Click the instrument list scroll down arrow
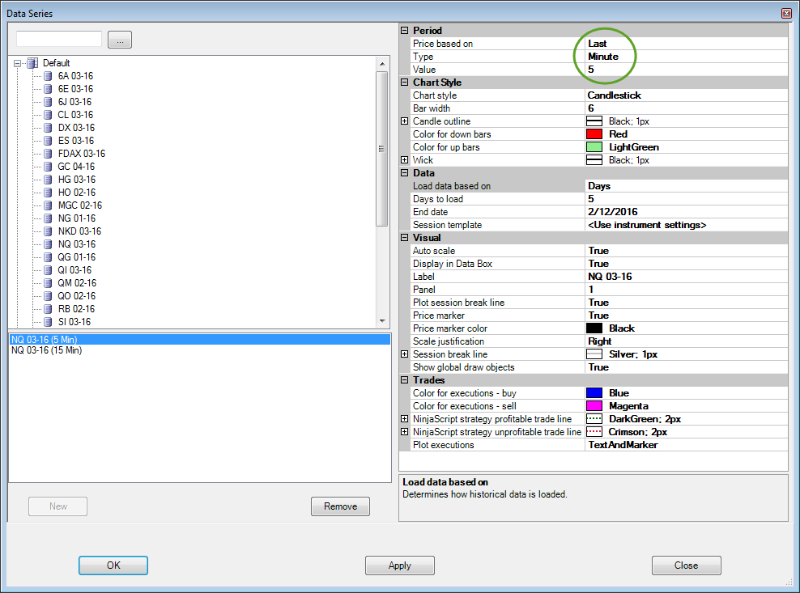This screenshot has width=800, height=593. (x=382, y=321)
